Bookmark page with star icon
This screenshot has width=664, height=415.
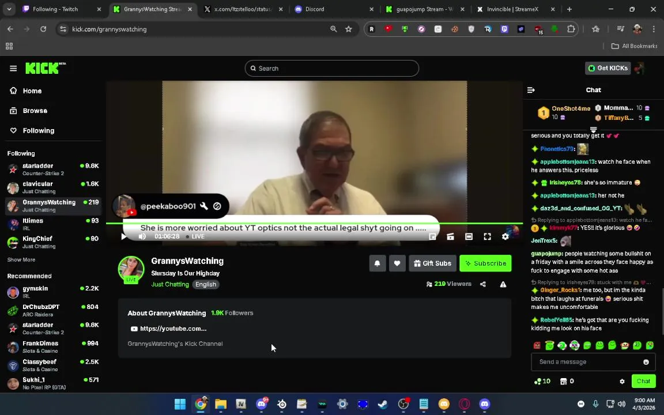(349, 29)
